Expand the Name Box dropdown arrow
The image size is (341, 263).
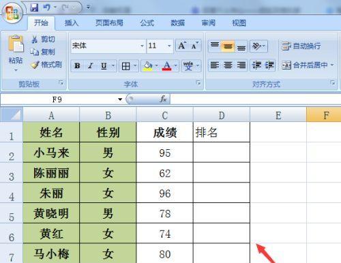point(120,99)
